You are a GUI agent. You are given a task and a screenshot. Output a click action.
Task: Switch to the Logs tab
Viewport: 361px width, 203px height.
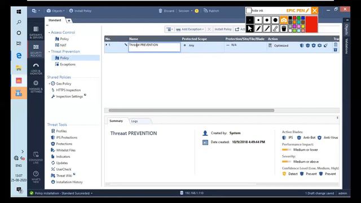135,121
